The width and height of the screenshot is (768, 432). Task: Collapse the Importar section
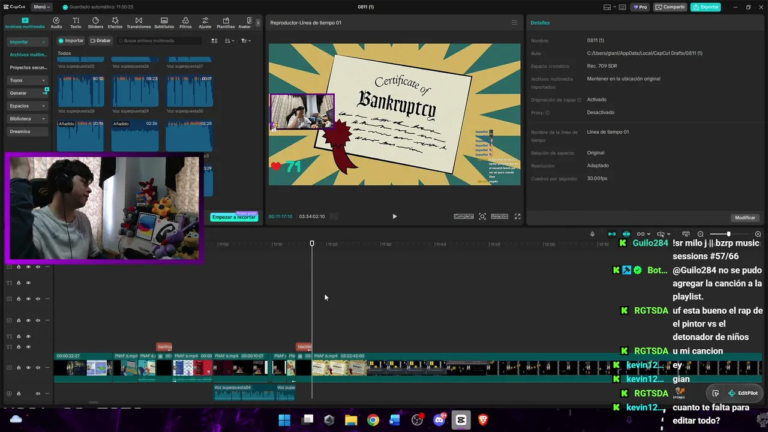tap(28, 42)
